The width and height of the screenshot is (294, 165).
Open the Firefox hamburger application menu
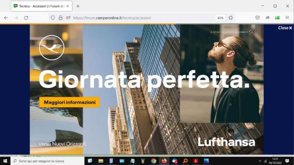[287, 18]
